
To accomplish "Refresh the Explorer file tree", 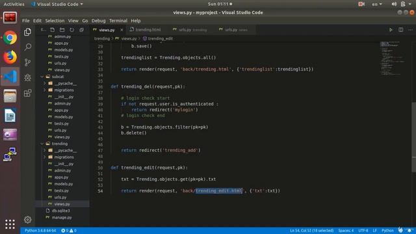I will pyautogui.click(x=71, y=30).
